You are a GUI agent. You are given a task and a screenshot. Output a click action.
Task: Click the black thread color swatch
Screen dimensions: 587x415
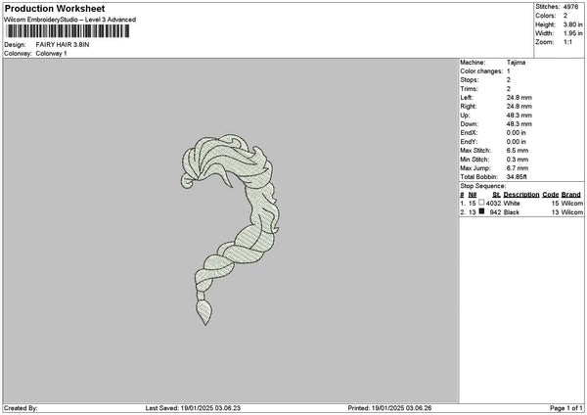click(481, 211)
